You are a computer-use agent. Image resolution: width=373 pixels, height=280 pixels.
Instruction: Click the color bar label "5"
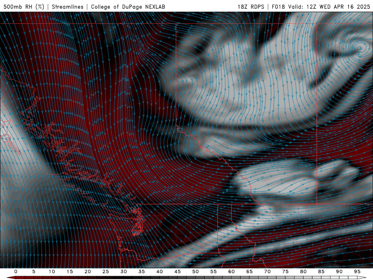[x=34, y=272]
